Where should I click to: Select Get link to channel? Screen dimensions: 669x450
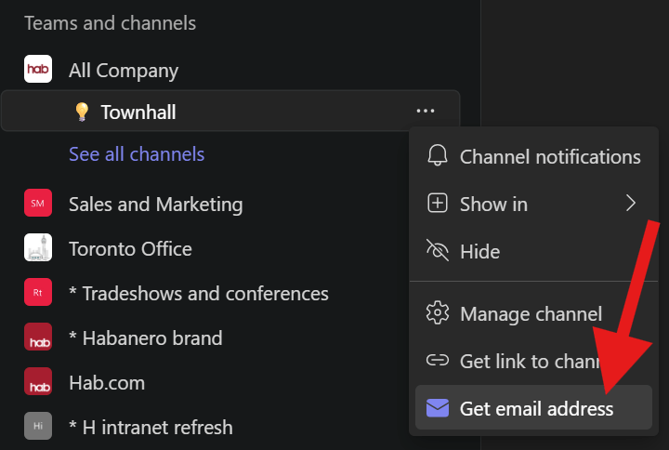pyautogui.click(x=530, y=361)
